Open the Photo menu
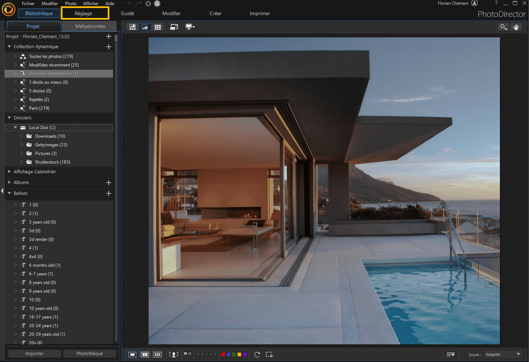 click(x=70, y=3)
